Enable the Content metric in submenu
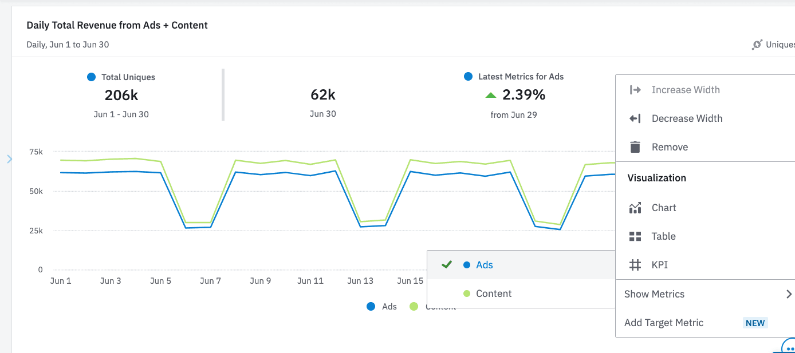The image size is (795, 353). coord(493,293)
